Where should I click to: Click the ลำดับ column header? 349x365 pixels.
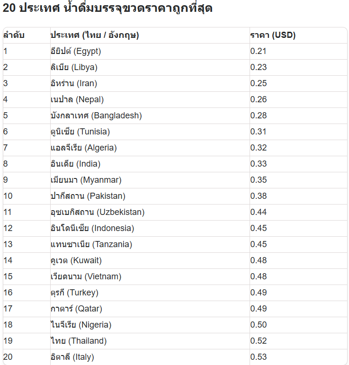coord(27,35)
